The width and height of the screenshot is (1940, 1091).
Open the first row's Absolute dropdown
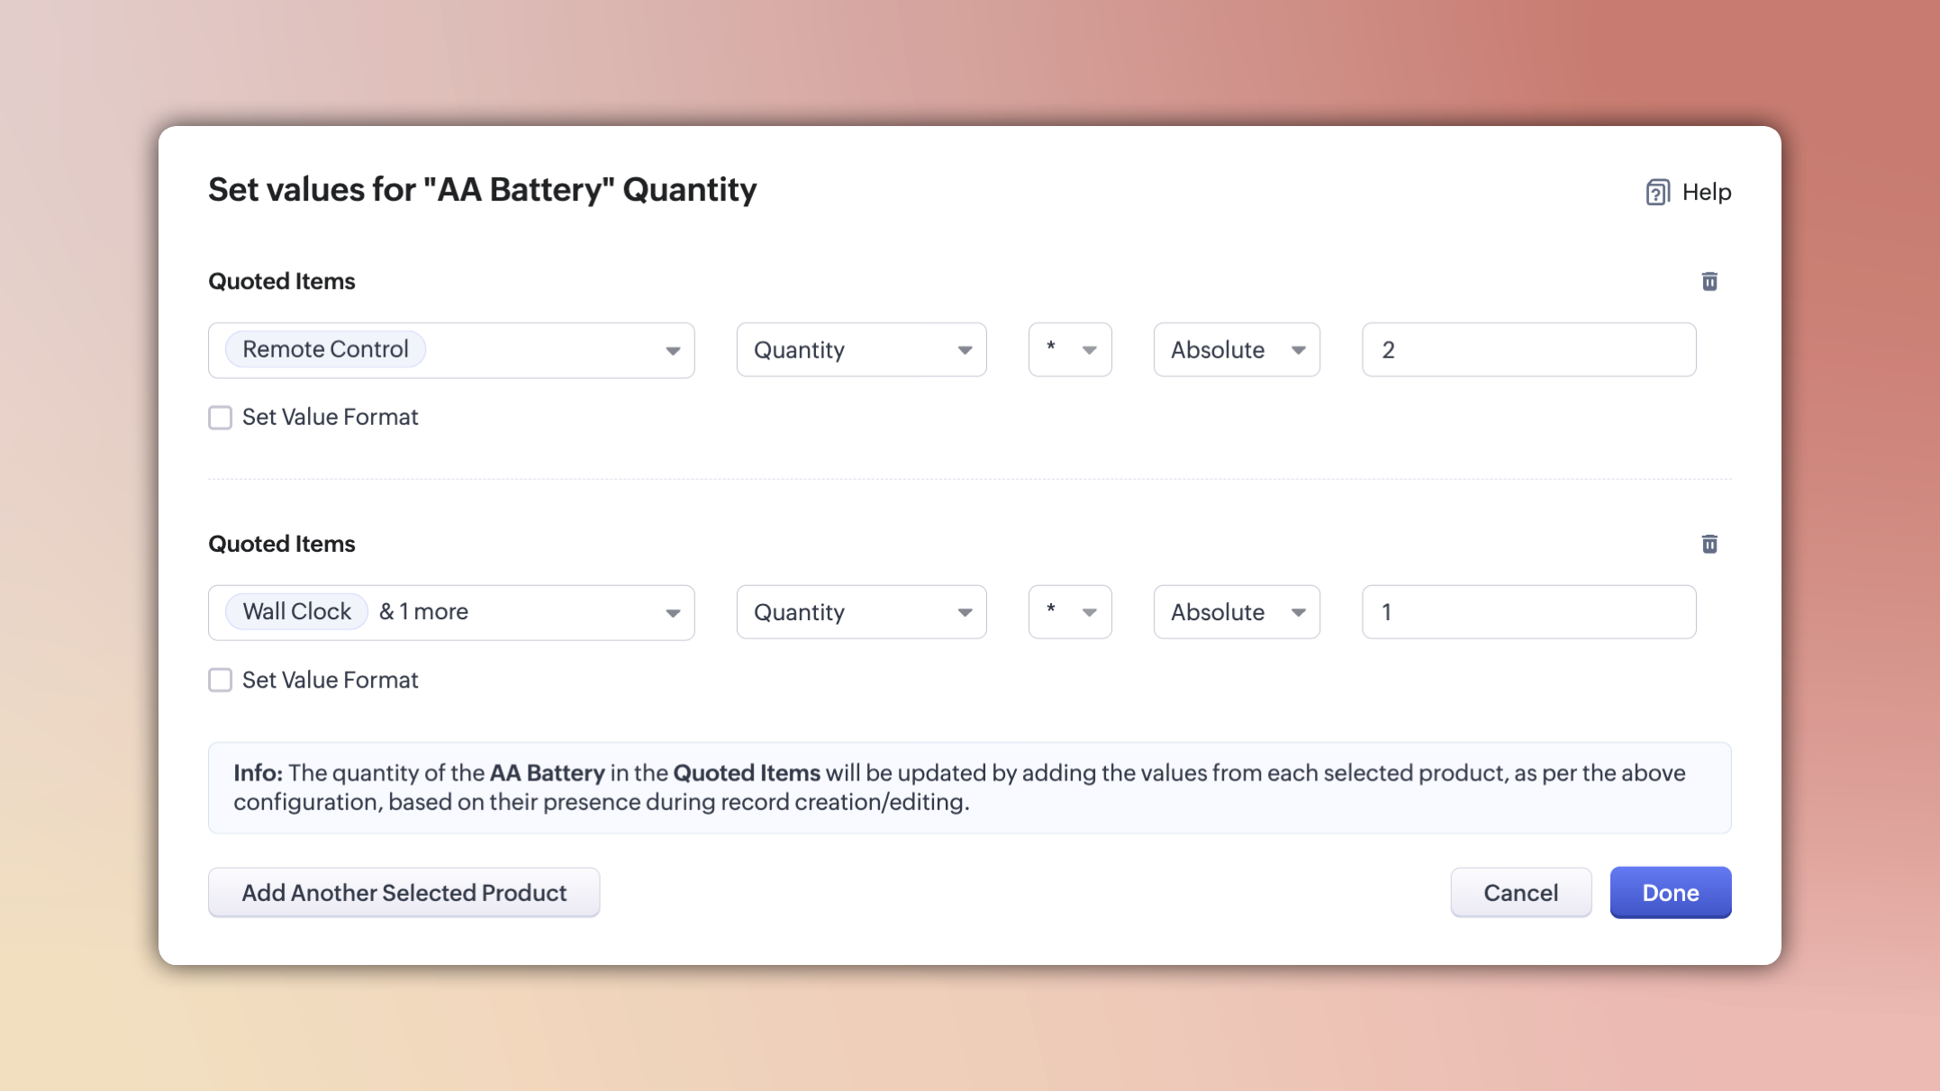click(x=1236, y=350)
